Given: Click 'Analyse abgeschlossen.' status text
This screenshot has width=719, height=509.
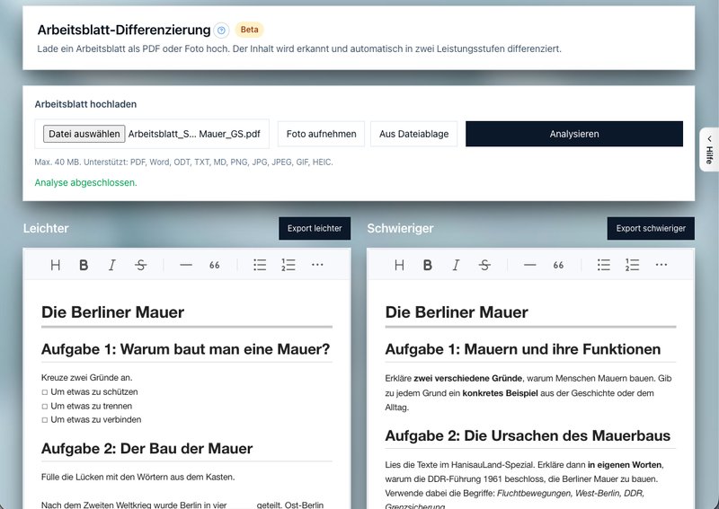Looking at the screenshot, I should click(x=85, y=182).
